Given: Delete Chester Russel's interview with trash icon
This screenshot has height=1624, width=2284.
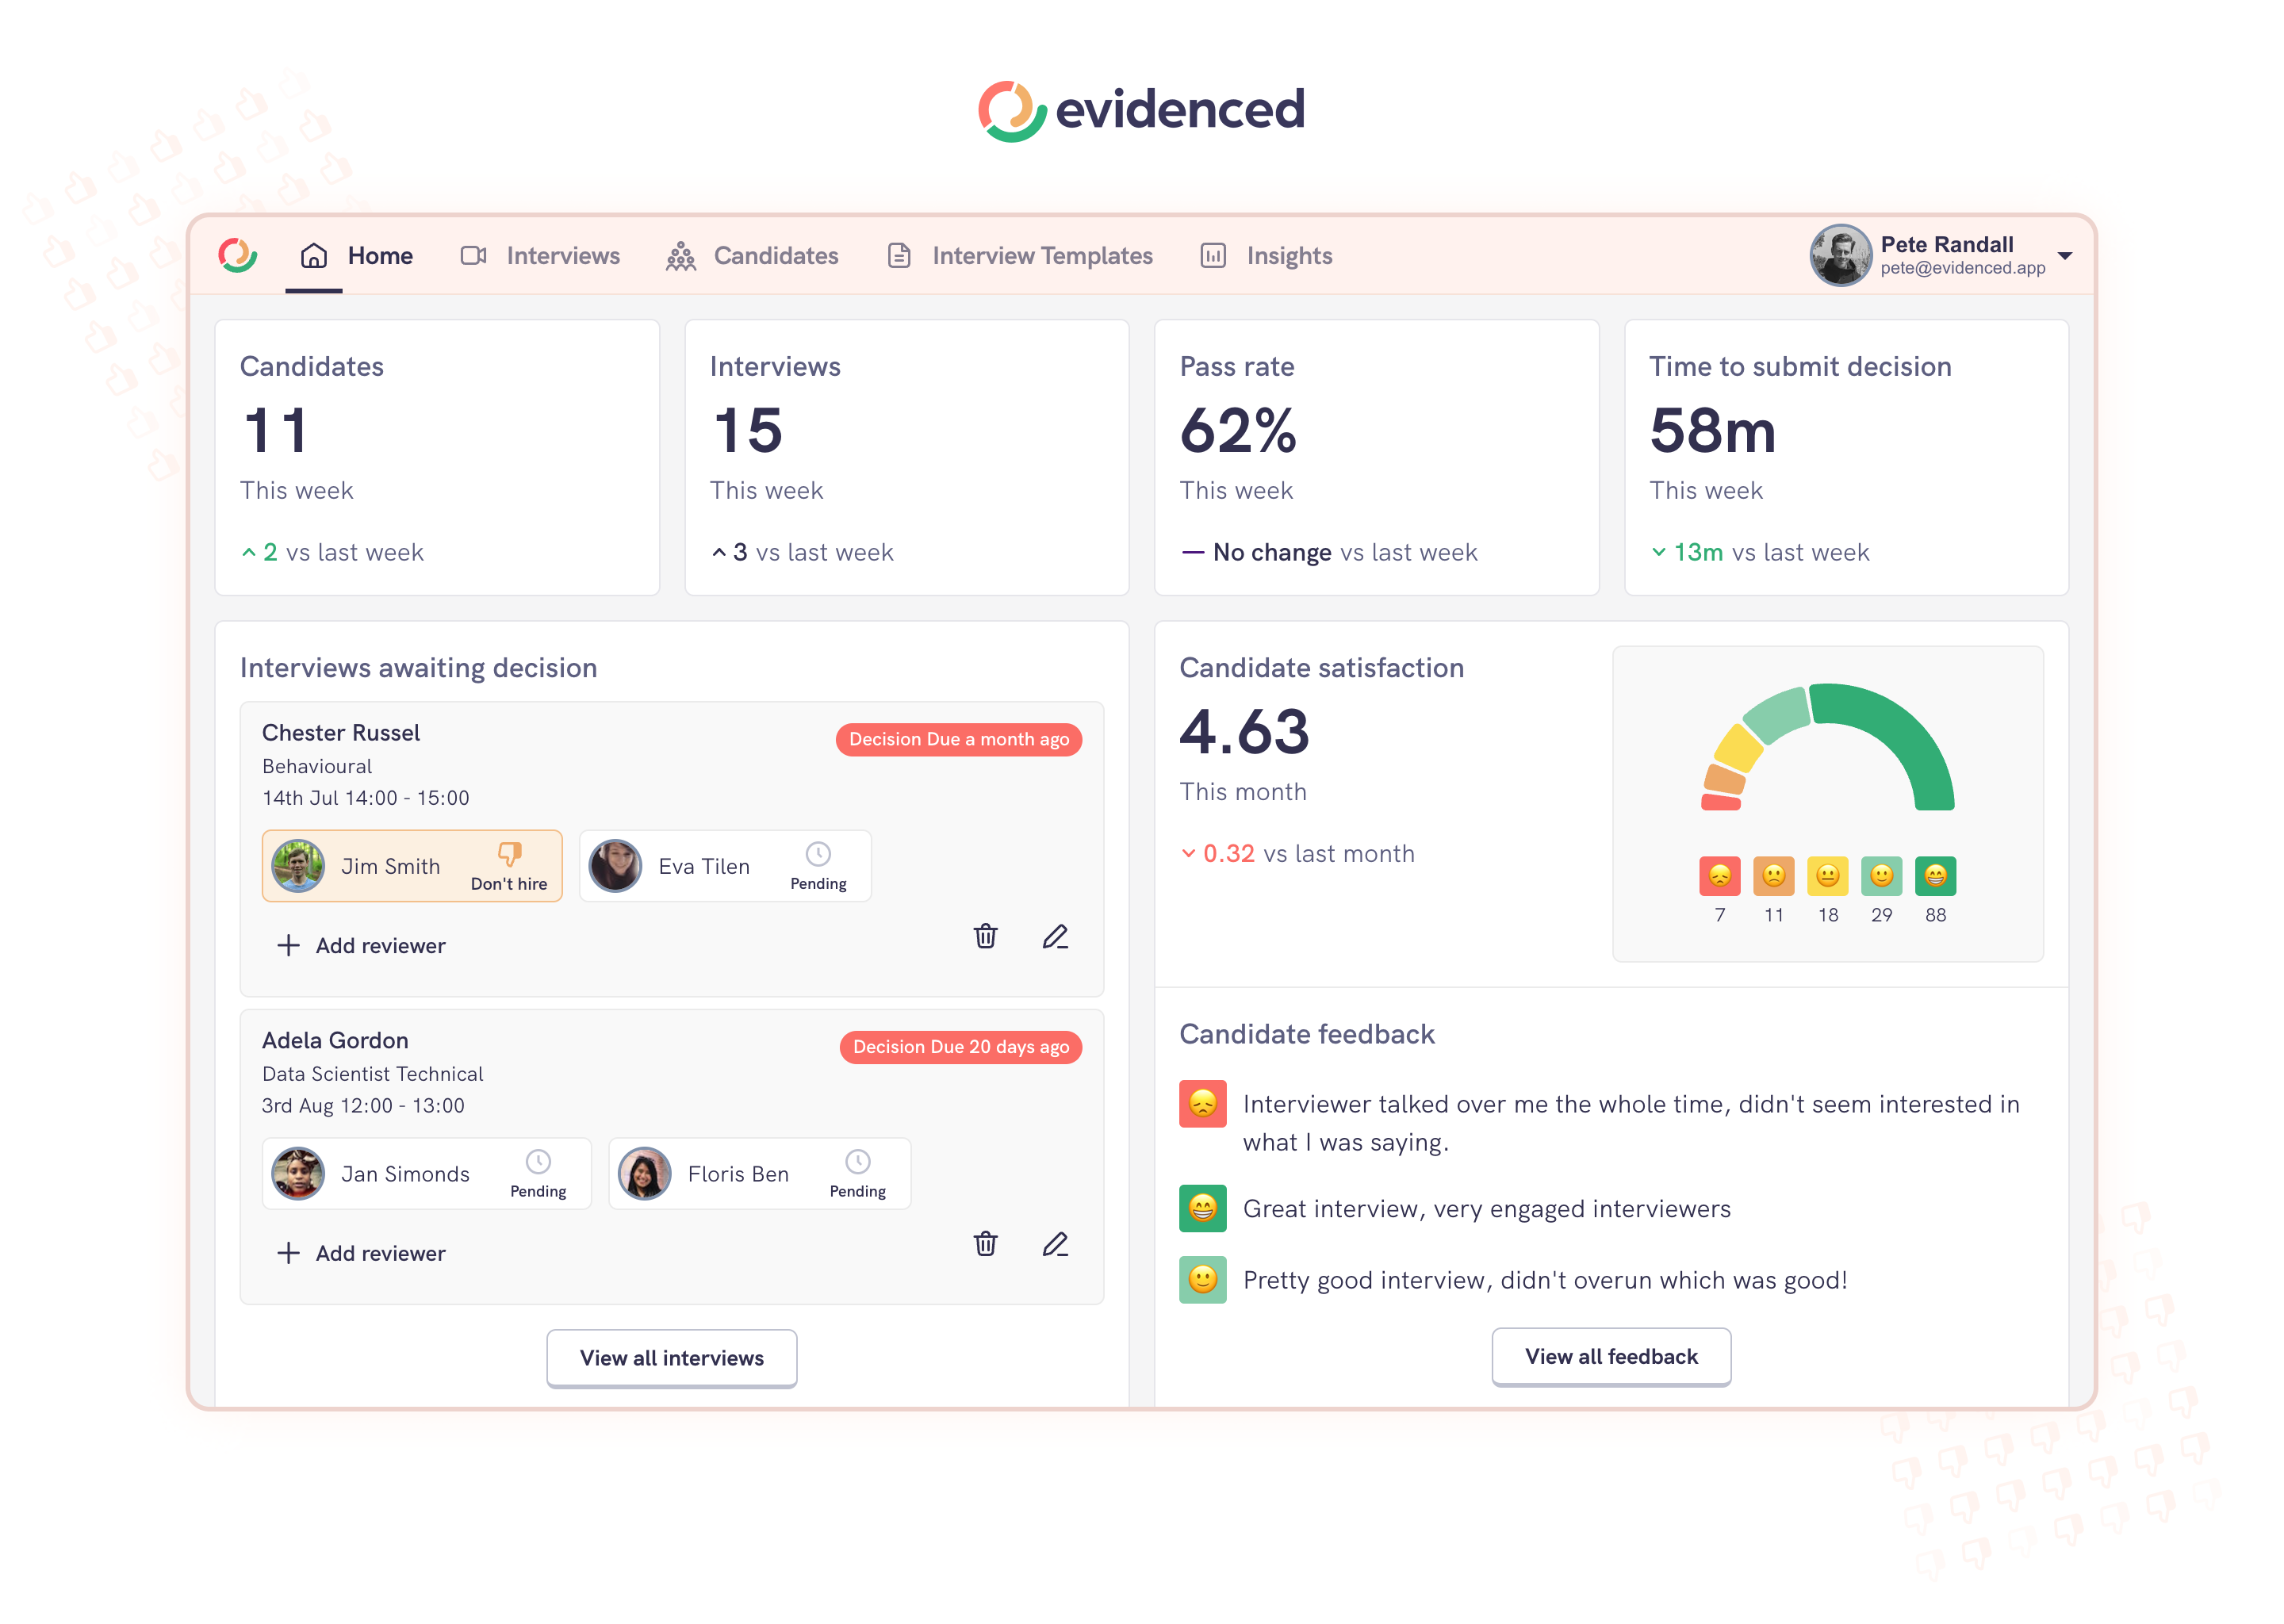Looking at the screenshot, I should (x=985, y=936).
